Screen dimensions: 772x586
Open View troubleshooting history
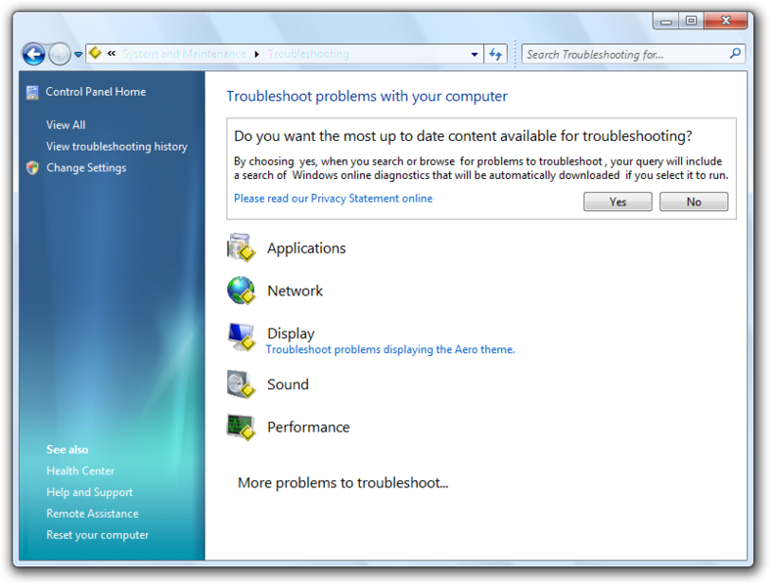(116, 147)
